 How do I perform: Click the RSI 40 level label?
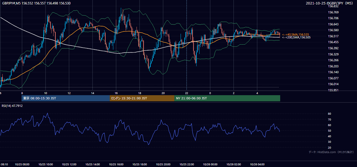pos(329,136)
